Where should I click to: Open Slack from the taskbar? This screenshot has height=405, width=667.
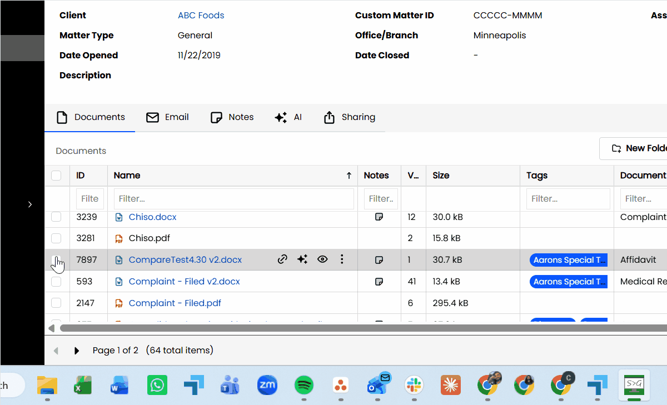[x=414, y=384]
